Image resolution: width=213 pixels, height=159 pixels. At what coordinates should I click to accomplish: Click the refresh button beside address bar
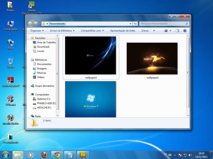pyautogui.click(x=135, y=24)
